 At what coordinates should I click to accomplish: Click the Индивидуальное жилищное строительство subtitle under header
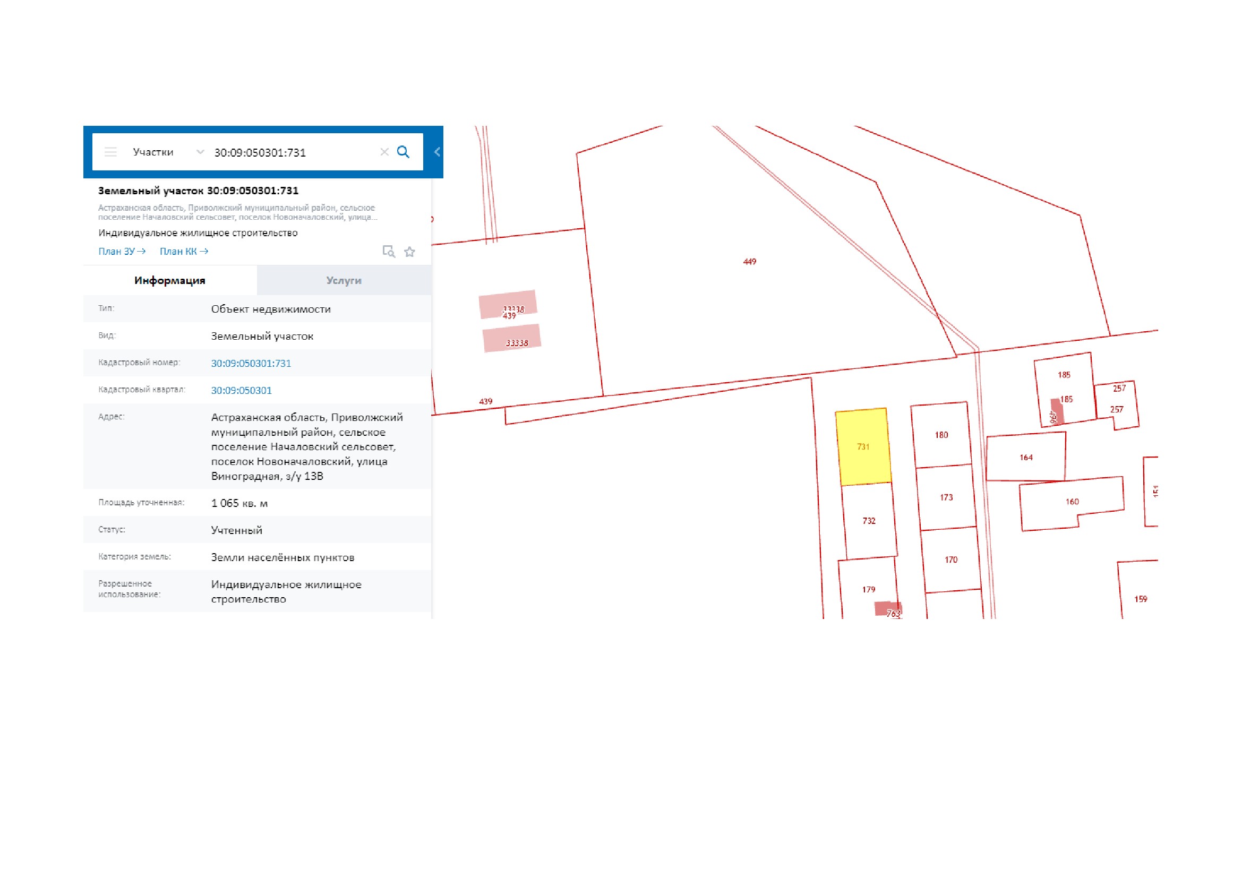click(x=198, y=233)
